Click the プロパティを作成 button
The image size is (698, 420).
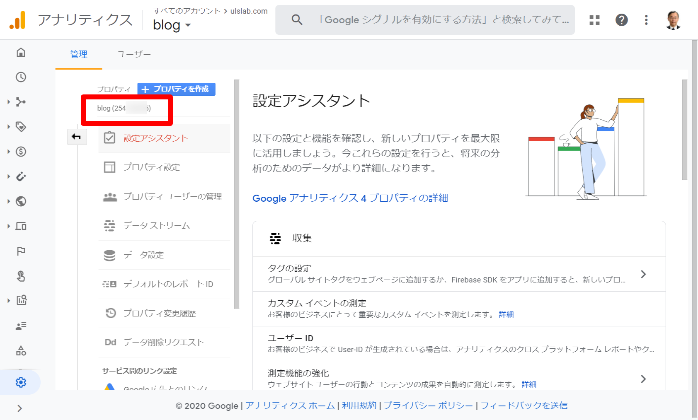[177, 89]
